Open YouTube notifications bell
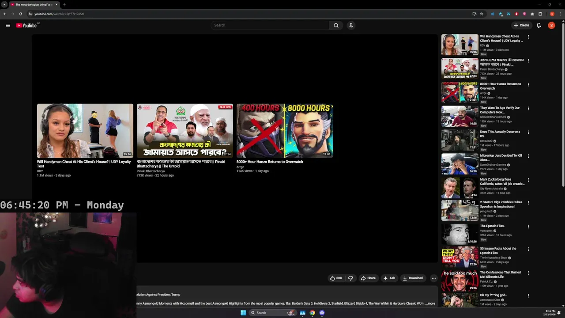Viewport: 565px width, 318px height. click(x=539, y=25)
